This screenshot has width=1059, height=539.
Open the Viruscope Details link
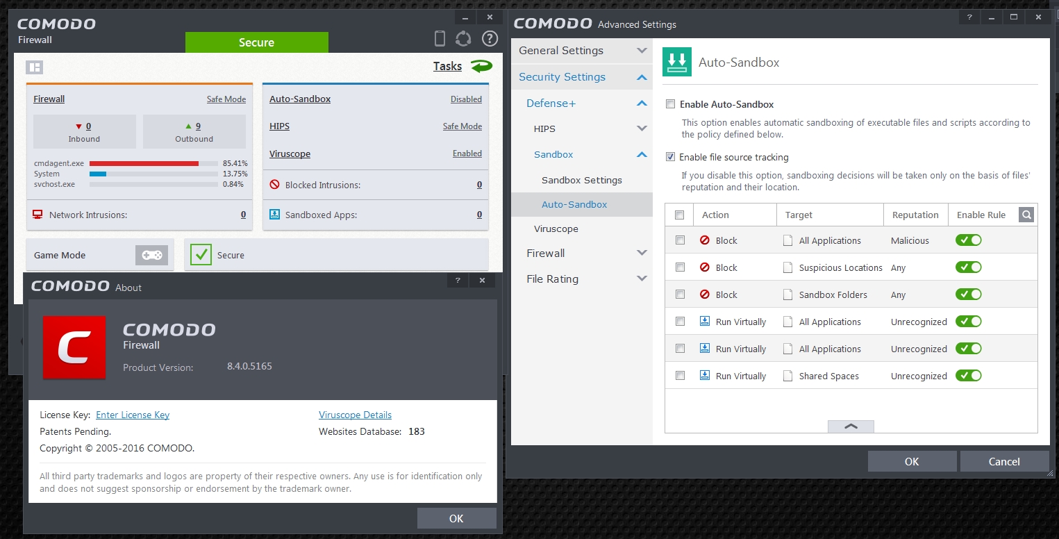coord(356,415)
